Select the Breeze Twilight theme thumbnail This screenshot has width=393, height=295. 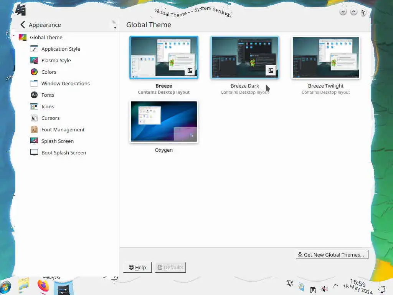[x=325, y=58]
